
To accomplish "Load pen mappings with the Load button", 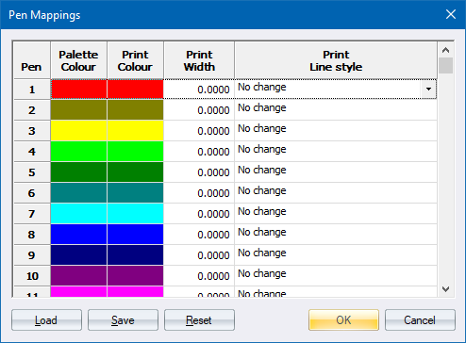I will 46,320.
